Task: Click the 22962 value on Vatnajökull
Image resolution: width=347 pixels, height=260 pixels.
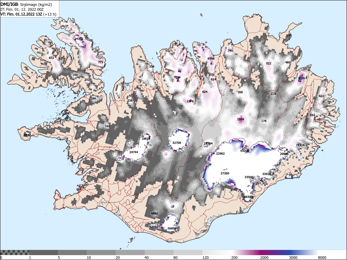Action: coord(220,153)
